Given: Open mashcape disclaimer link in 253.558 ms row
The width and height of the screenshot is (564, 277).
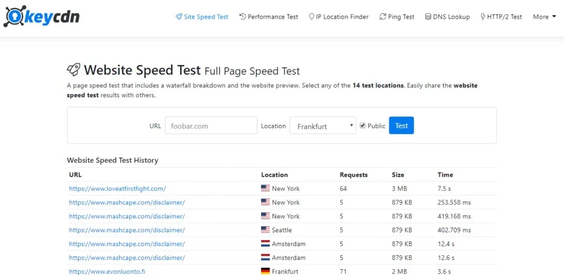Looking at the screenshot, I should [127, 202].
